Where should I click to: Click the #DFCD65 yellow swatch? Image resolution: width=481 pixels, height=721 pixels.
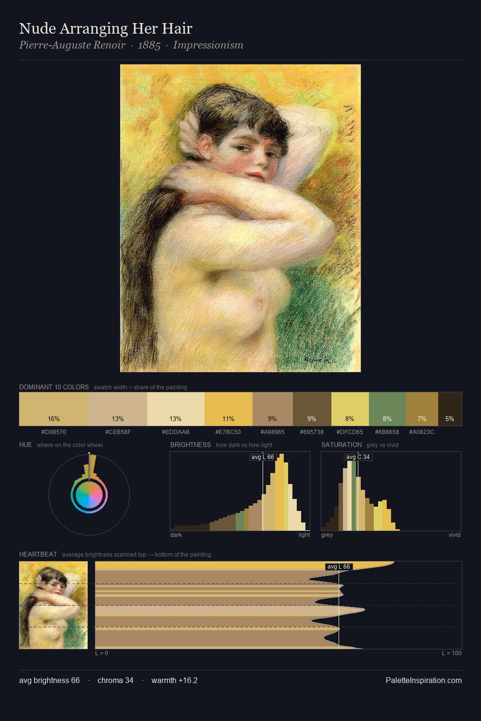click(x=350, y=409)
